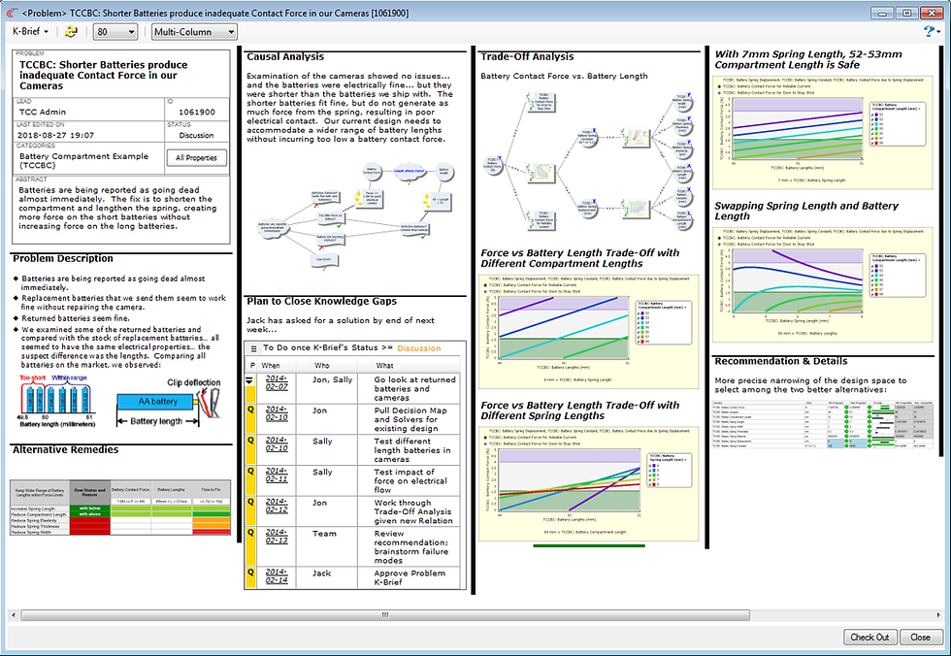Open help via the blue question mark
The width and height of the screenshot is (951, 656).
pyautogui.click(x=928, y=31)
